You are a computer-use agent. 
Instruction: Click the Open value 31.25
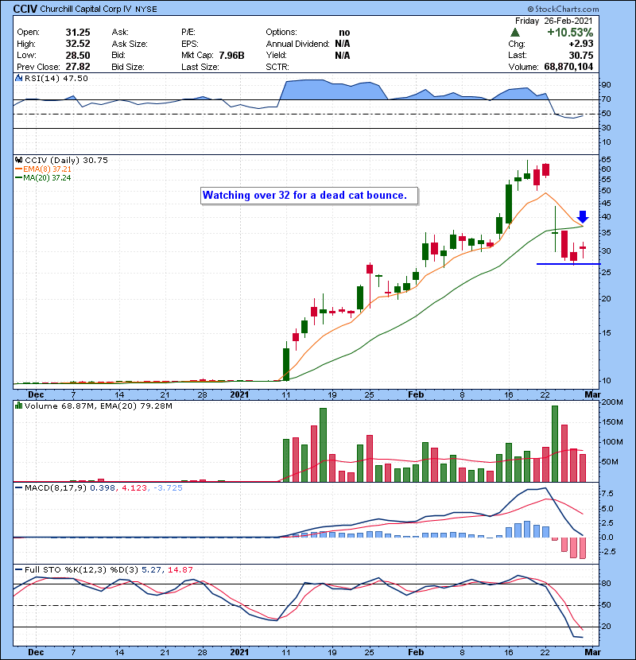[x=78, y=33]
